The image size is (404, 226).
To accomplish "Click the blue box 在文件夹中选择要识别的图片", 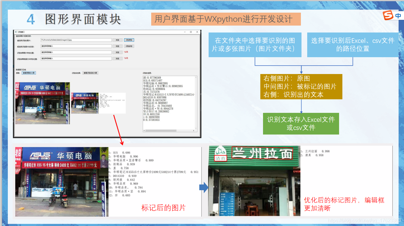I will coord(255,45).
